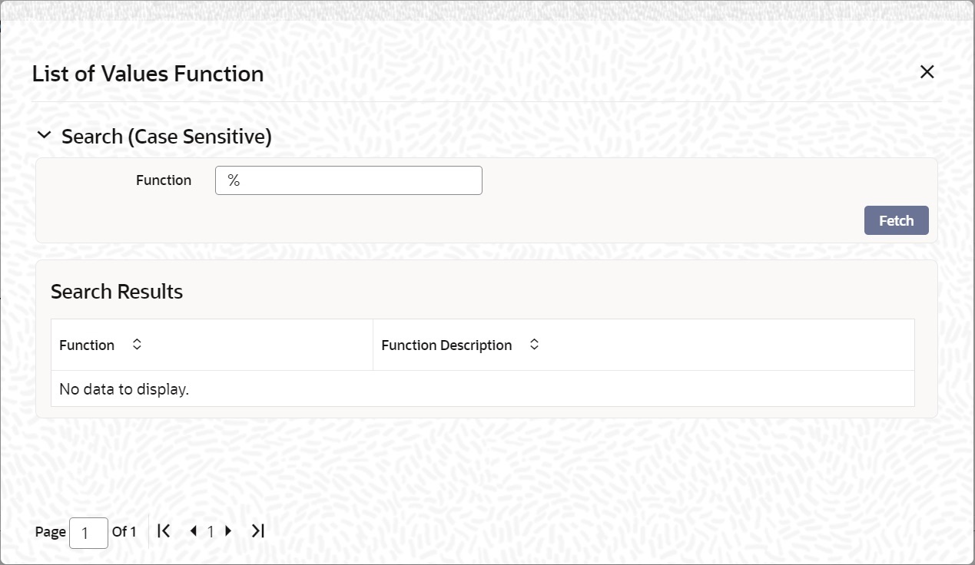
Task: Sort by Function Description using its sort icon
Action: click(534, 345)
